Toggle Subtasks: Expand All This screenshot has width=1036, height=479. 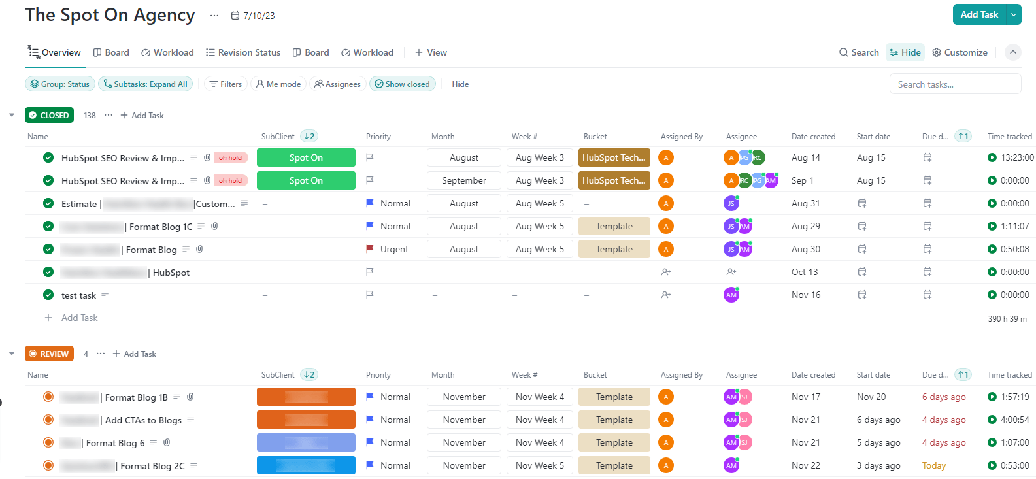coord(145,84)
